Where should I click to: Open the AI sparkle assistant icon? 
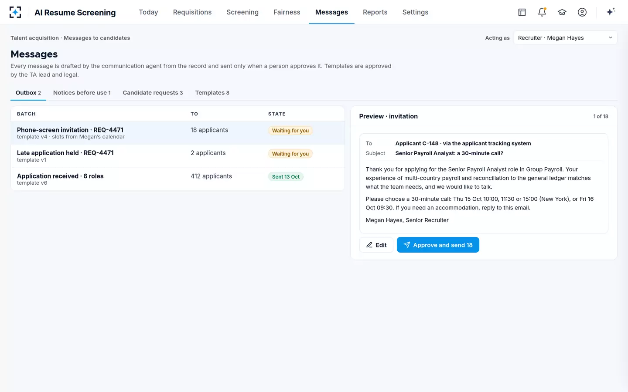611,12
